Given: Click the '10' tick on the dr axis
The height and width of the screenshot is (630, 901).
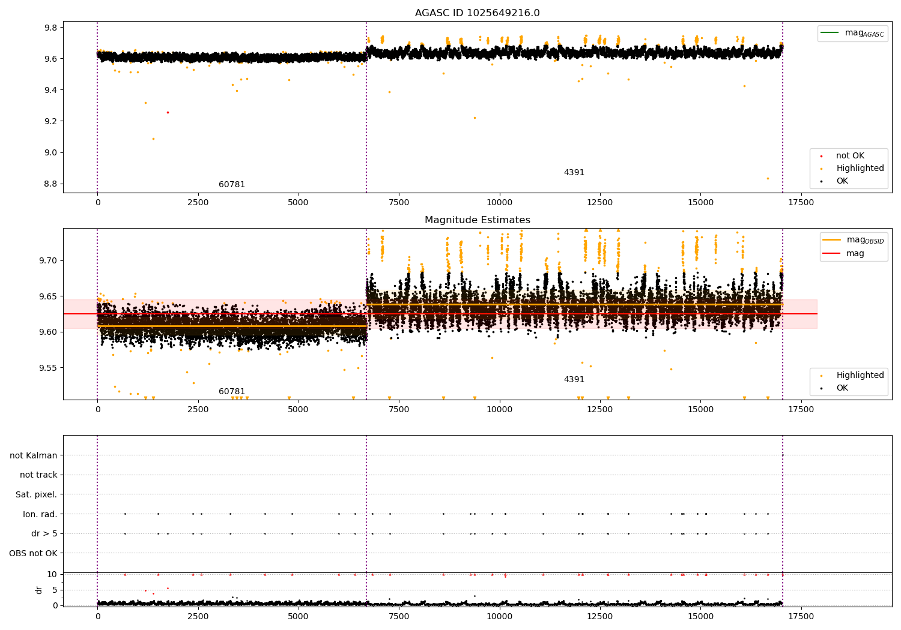Looking at the screenshot, I should click(52, 574).
